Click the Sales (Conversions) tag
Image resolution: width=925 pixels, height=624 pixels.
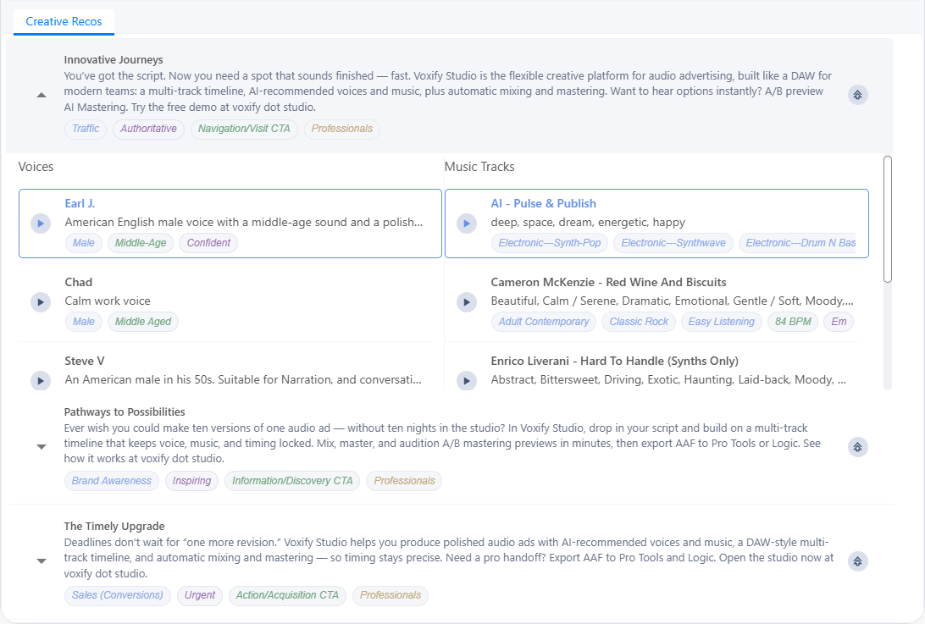(118, 595)
